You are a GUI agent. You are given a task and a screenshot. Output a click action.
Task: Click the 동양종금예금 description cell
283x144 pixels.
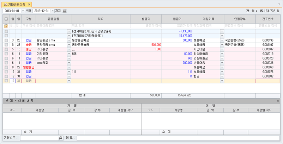coord(101,40)
